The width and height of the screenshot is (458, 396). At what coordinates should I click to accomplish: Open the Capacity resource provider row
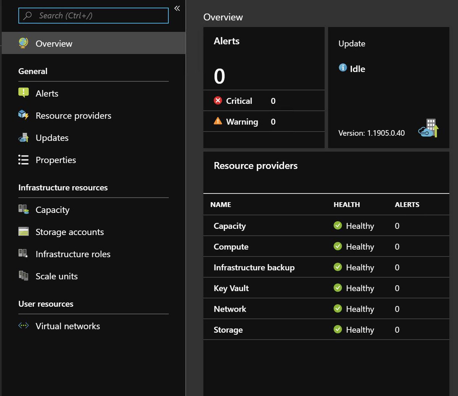tap(326, 225)
